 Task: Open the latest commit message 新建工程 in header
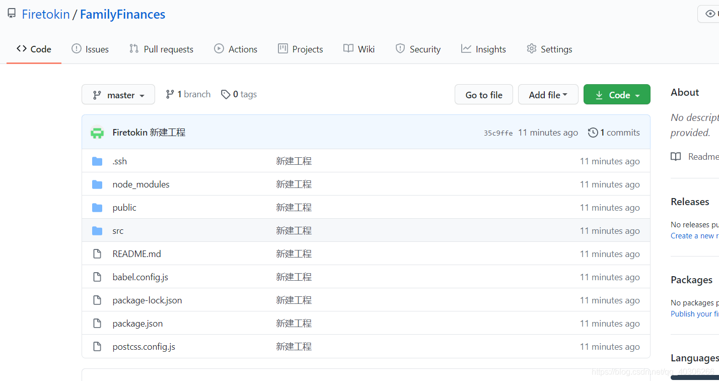coord(168,133)
